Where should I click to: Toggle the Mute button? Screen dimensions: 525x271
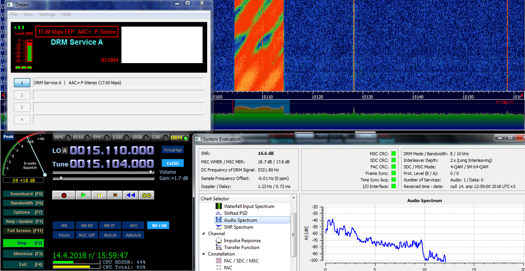(64, 235)
